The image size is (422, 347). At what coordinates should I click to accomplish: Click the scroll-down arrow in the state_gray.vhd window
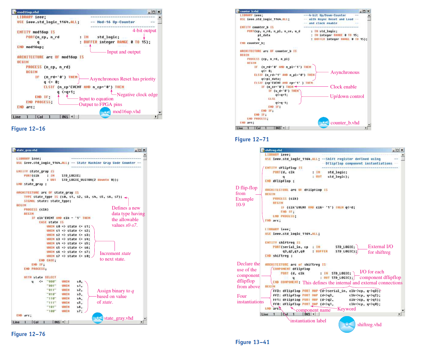(145, 318)
